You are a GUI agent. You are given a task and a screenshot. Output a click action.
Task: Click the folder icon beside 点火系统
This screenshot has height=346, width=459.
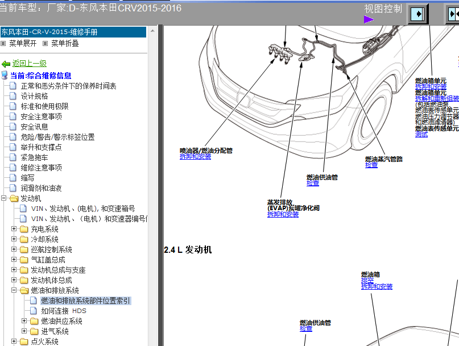click(x=24, y=341)
